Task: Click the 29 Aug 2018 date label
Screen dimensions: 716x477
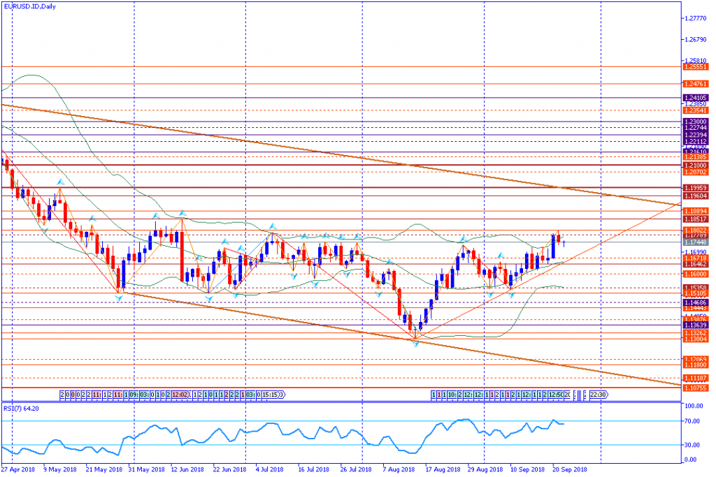Action: coord(485,469)
